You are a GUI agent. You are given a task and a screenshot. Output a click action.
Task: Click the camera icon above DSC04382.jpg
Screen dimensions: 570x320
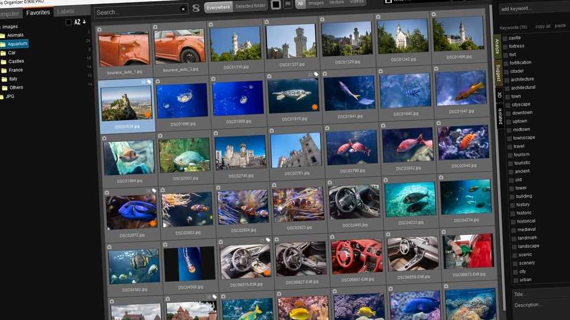pos(109,247)
